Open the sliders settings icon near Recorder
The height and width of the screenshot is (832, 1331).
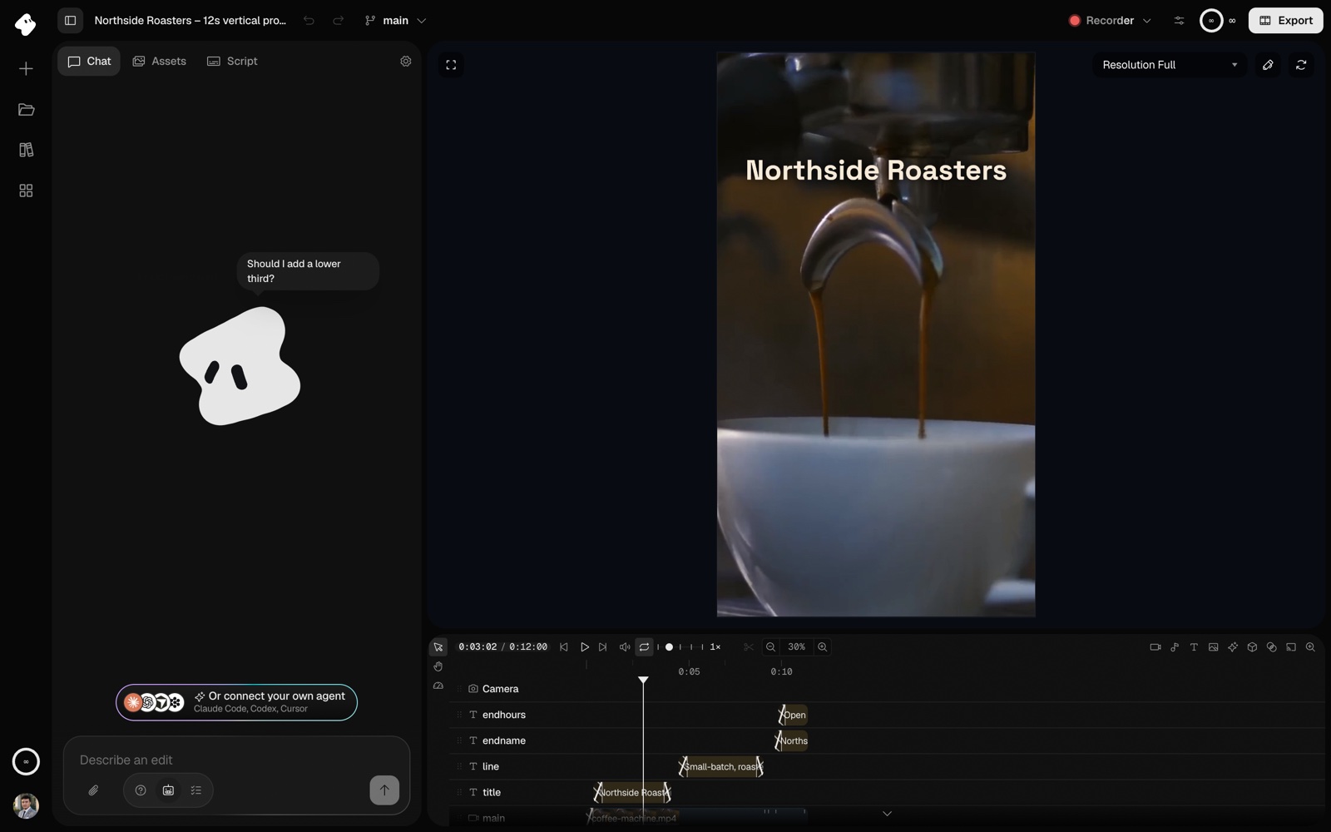click(x=1179, y=21)
